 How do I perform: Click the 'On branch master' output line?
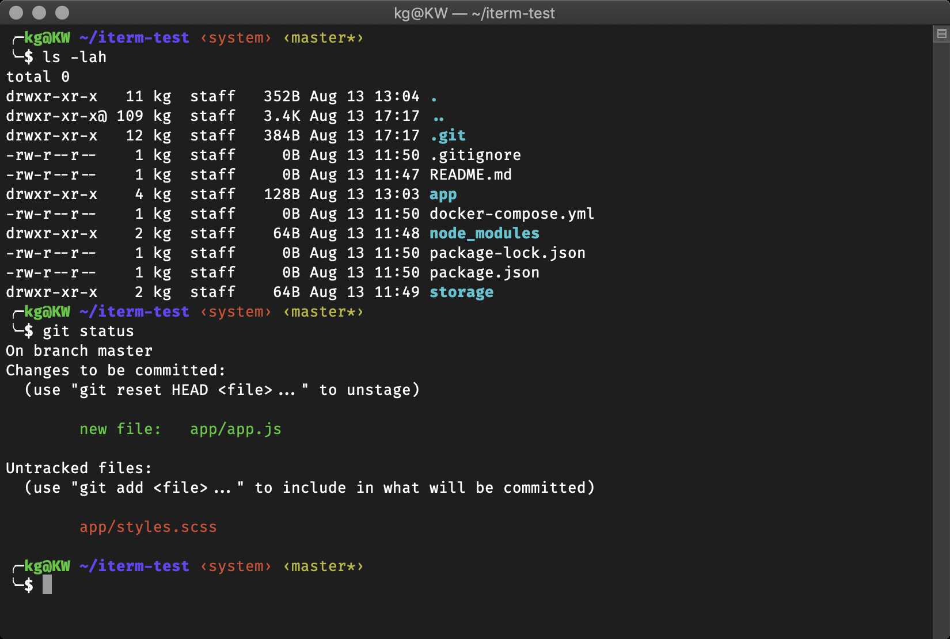click(x=79, y=351)
